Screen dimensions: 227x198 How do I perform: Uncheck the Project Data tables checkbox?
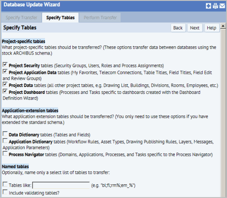point(5,84)
